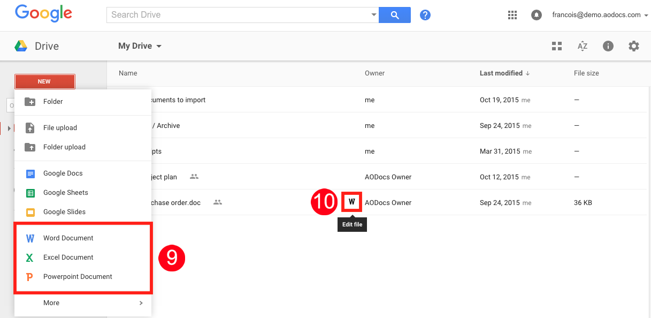The image size is (651, 318).
Task: Open the Google apps grid
Action: [x=512, y=15]
